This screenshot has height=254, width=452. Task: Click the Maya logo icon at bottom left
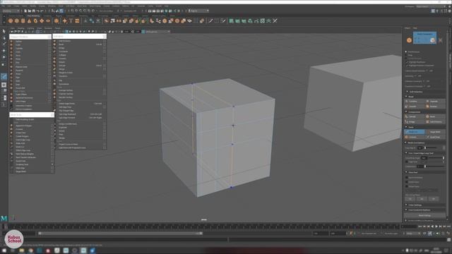pos(4,219)
